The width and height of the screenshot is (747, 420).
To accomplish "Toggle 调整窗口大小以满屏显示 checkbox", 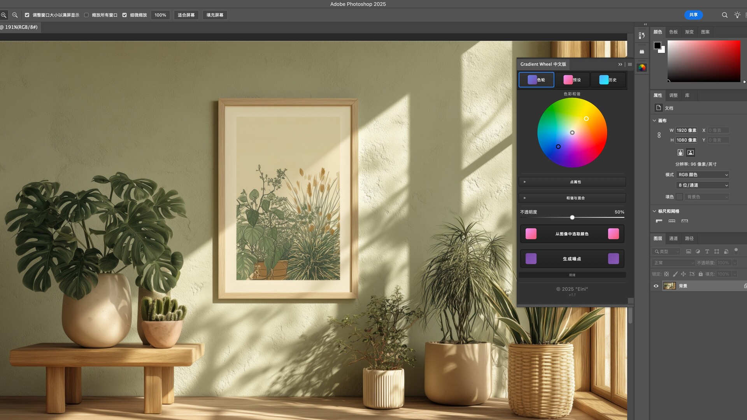I will point(27,15).
